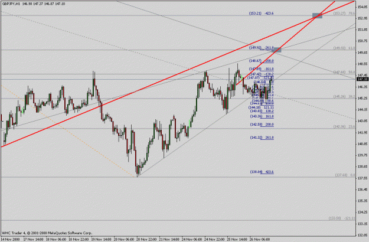The width and height of the screenshot is (369, 242).
Task: Click the 21 Nov 14:00 time label
Action: 169,239
